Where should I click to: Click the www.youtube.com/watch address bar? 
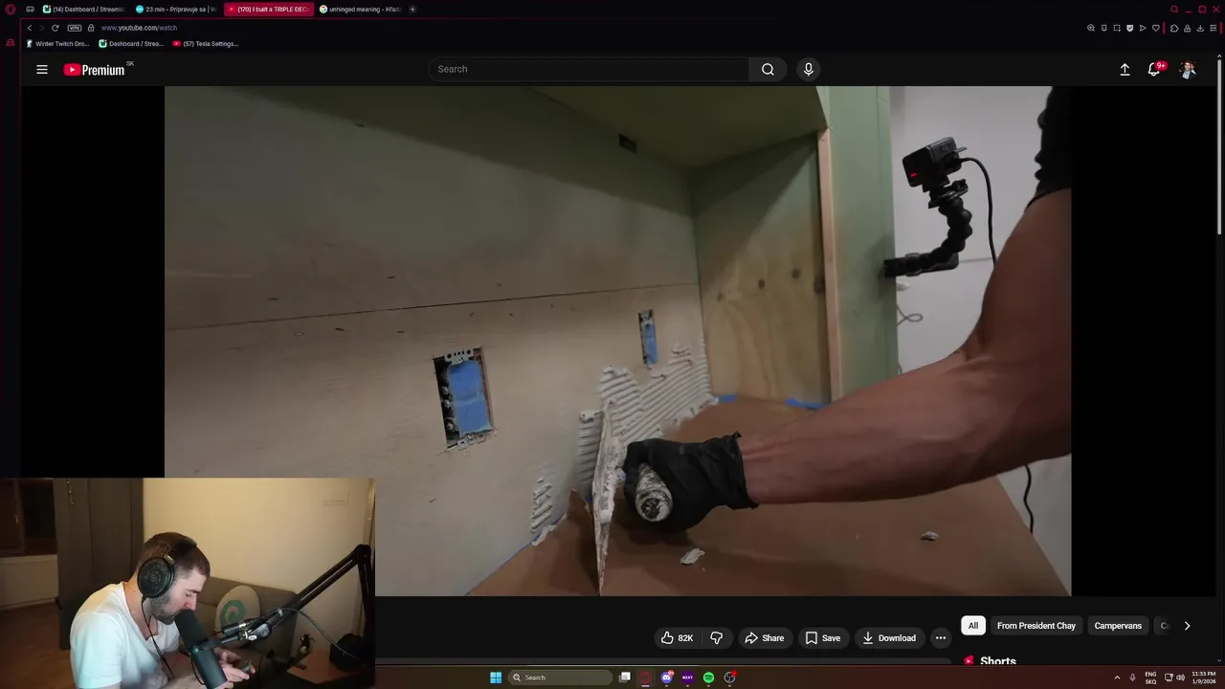[139, 28]
